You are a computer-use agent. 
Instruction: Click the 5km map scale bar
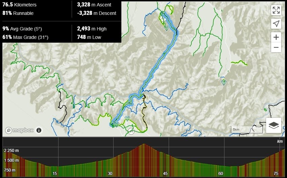pyautogui.click(x=246, y=130)
